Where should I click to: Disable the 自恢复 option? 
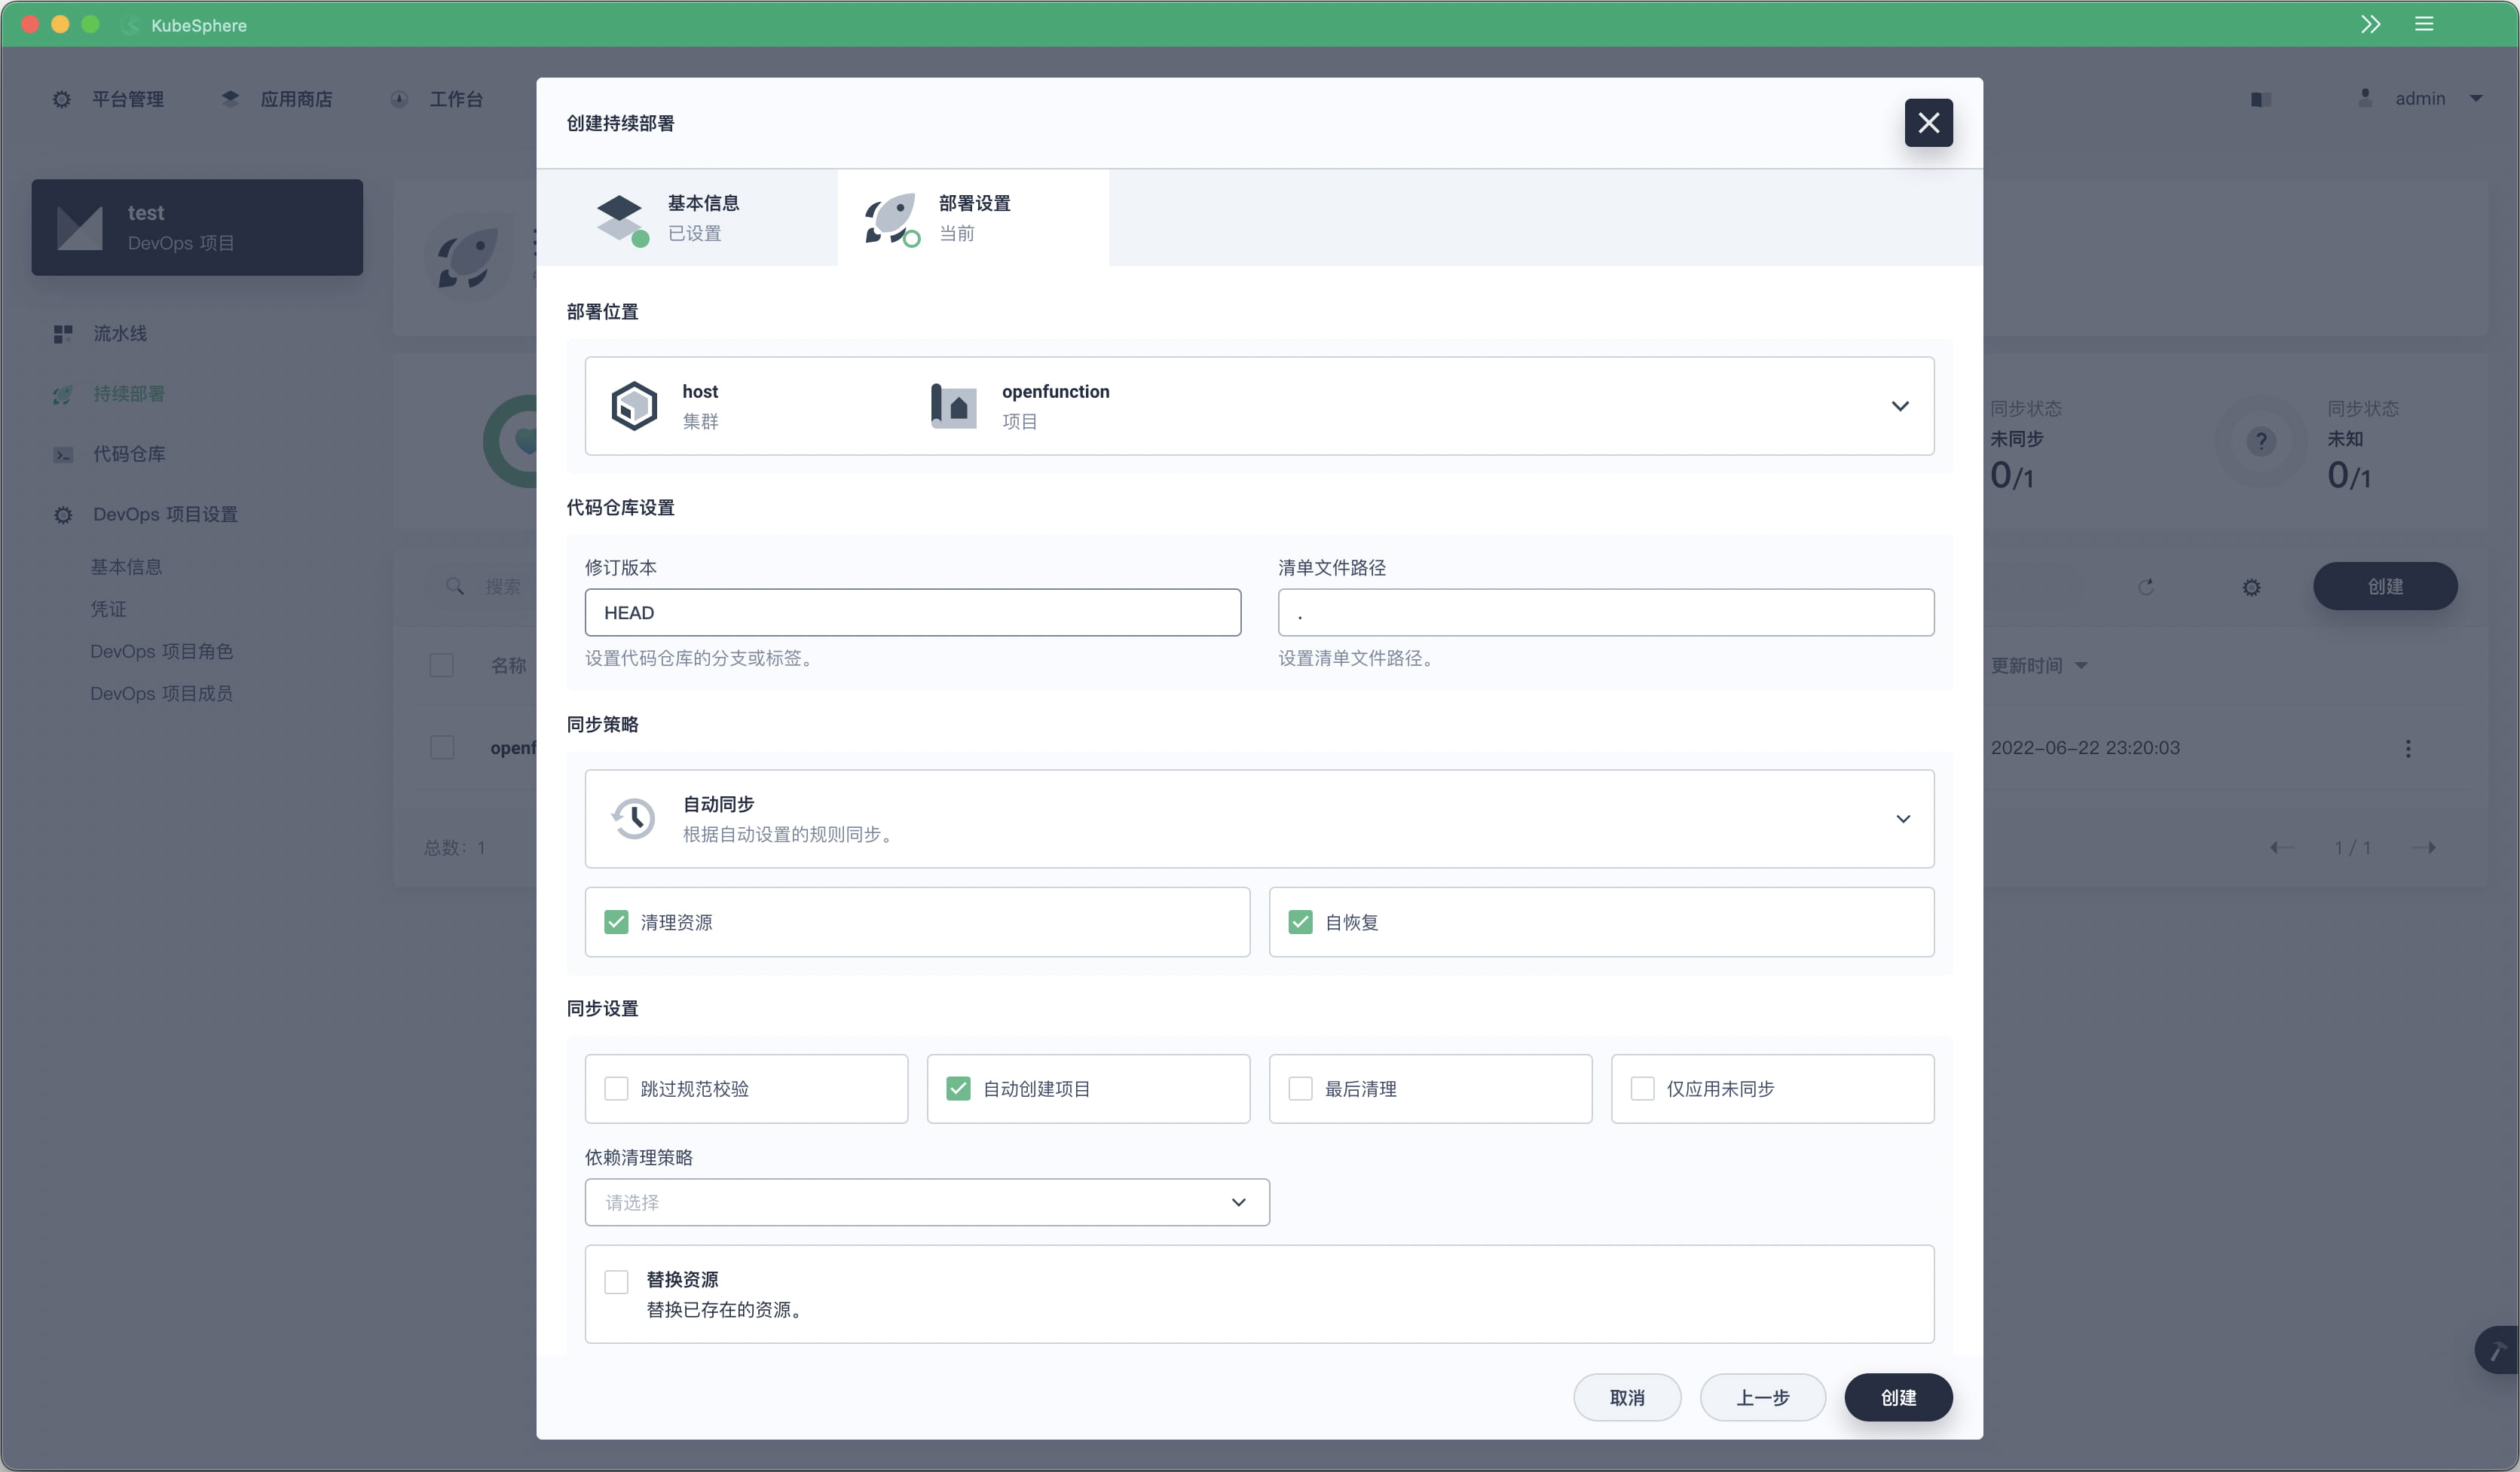click(x=1300, y=922)
